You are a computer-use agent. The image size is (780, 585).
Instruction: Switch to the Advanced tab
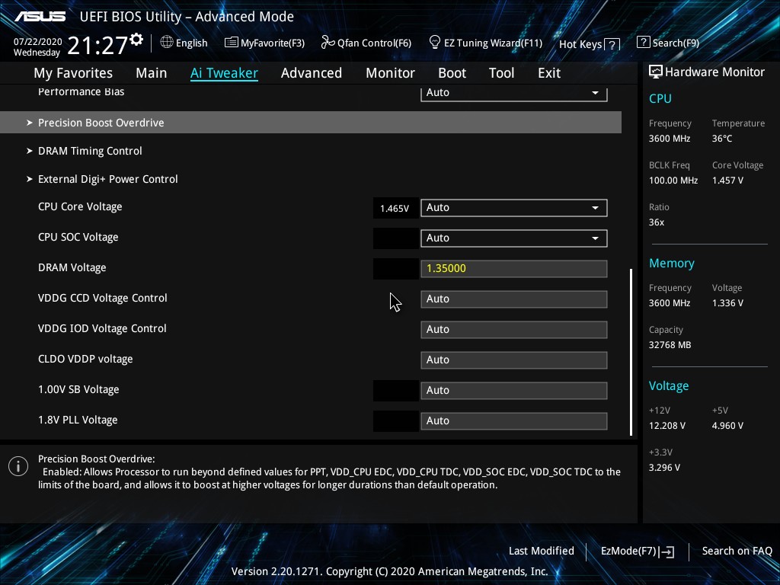pos(311,73)
